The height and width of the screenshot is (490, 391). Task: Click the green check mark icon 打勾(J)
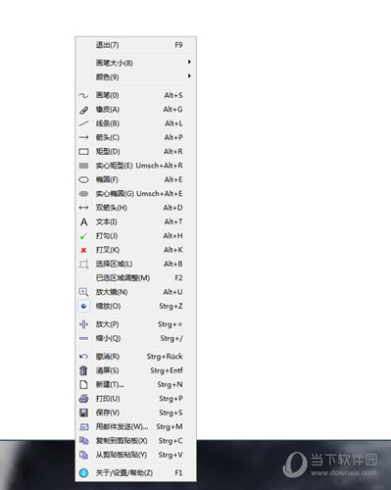coord(83,236)
